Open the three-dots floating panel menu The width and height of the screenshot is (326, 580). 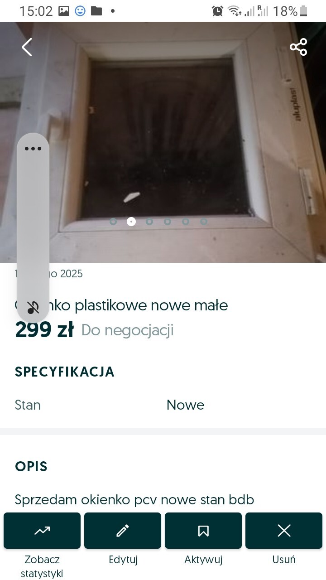click(x=33, y=149)
